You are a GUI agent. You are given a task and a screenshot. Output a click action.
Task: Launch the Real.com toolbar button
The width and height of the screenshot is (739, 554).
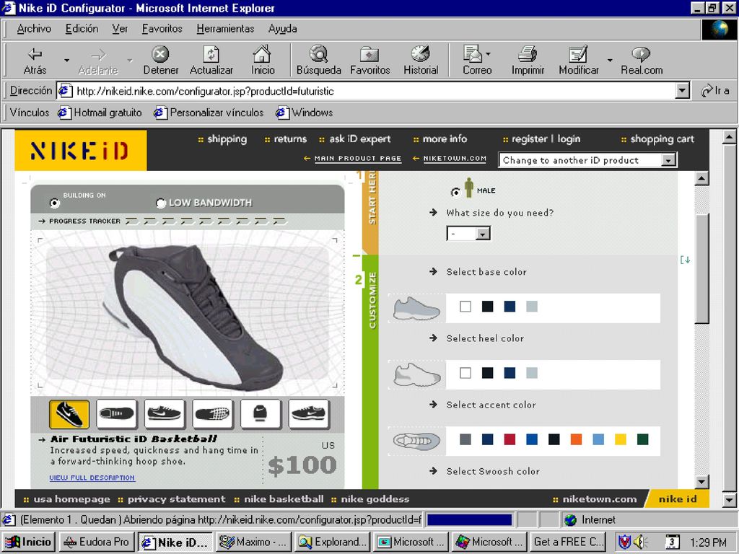point(642,61)
